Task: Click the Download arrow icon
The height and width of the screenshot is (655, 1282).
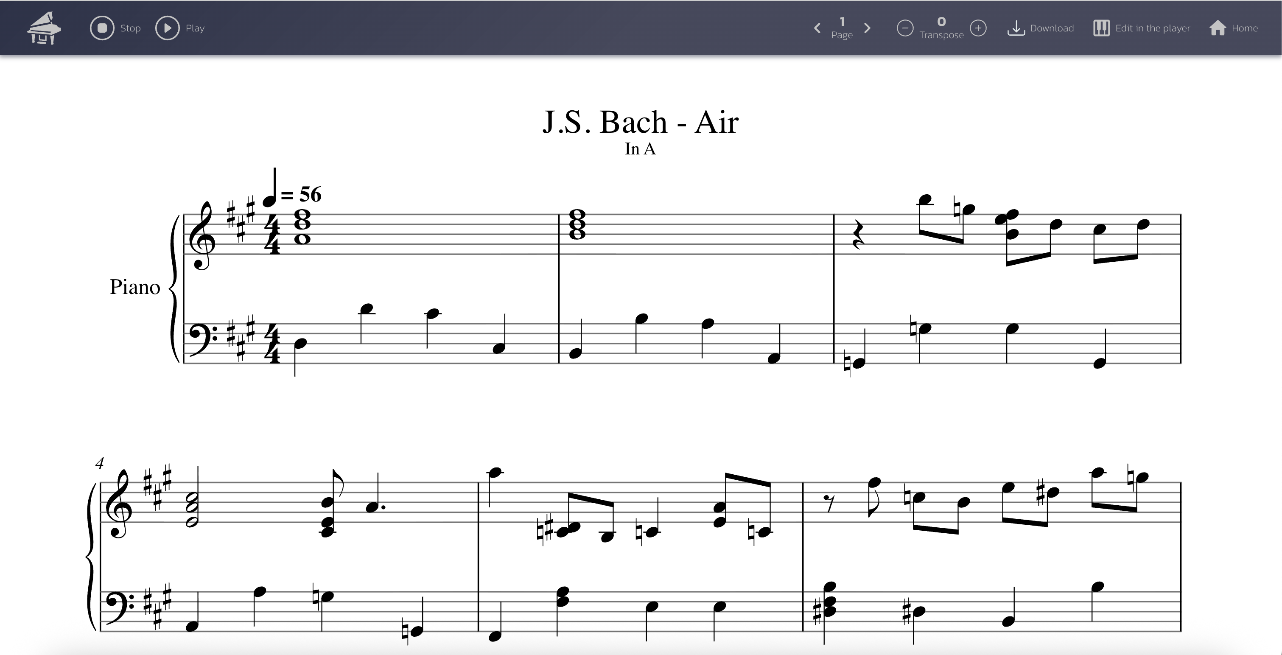Action: [x=1016, y=28]
